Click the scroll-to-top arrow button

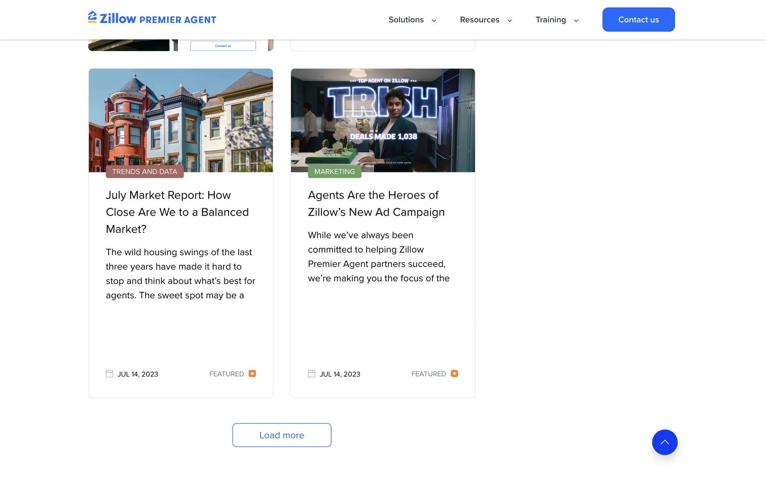pos(665,442)
